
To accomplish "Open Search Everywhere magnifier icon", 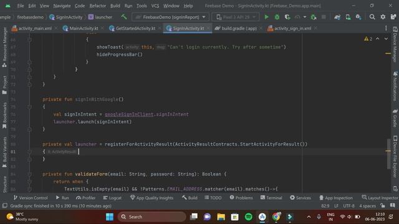I will point(372,17).
